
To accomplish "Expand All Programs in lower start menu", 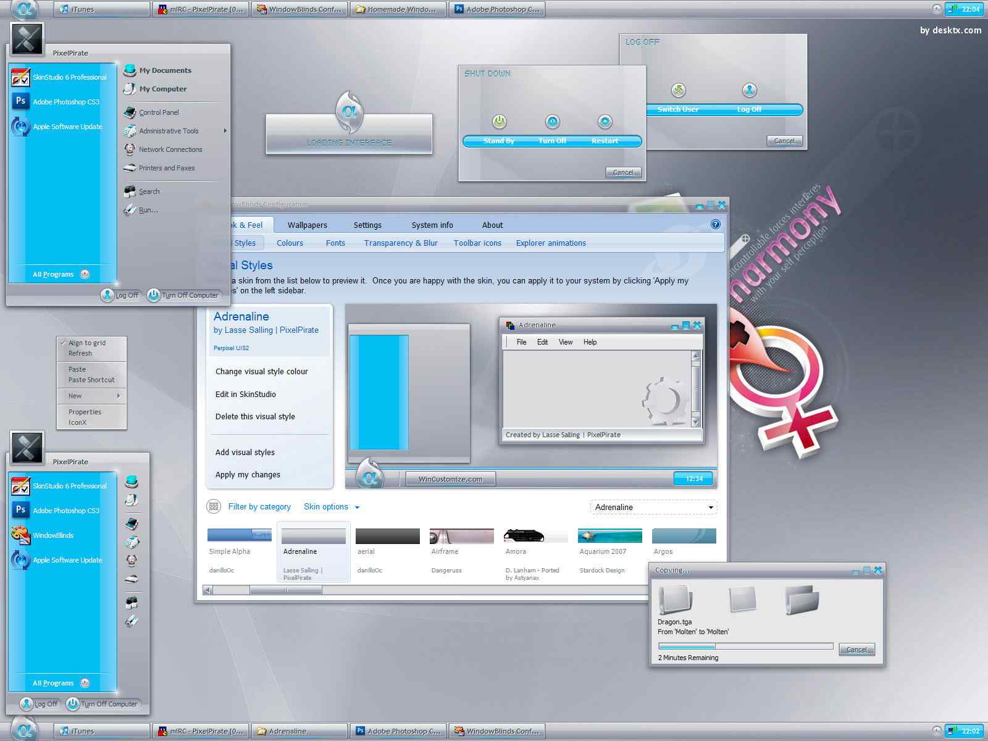I will (x=61, y=683).
